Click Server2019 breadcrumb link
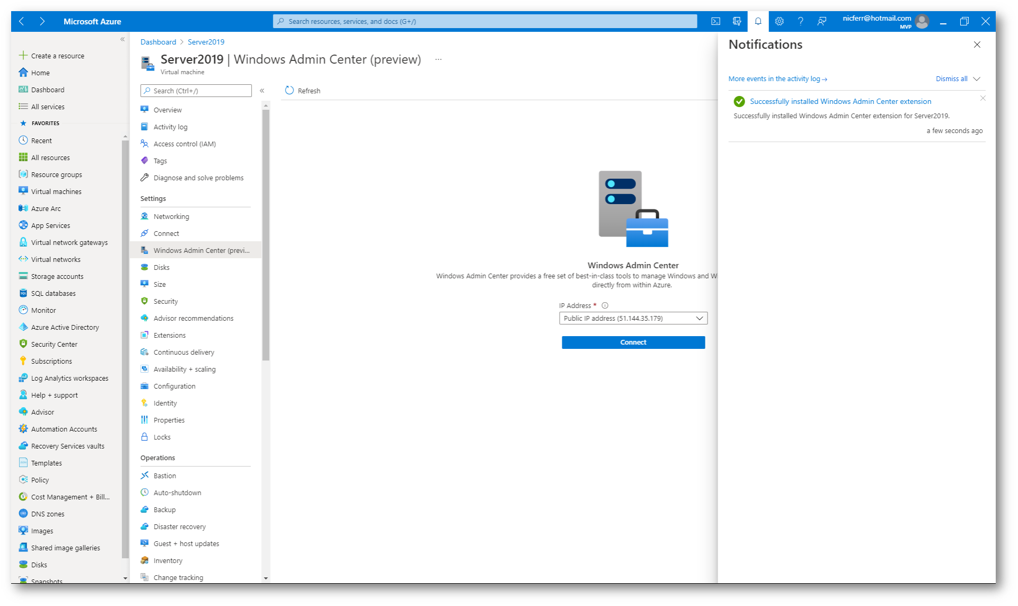This screenshot has width=1018, height=606. 206,42
